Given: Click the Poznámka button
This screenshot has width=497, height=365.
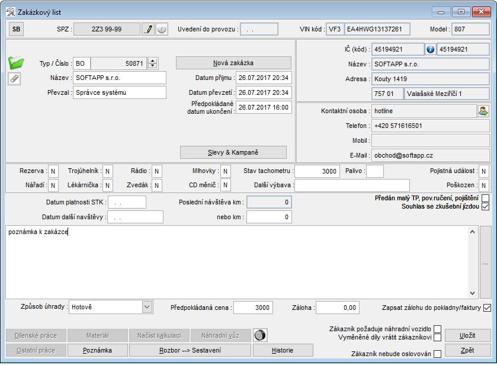Looking at the screenshot, I should (98, 350).
